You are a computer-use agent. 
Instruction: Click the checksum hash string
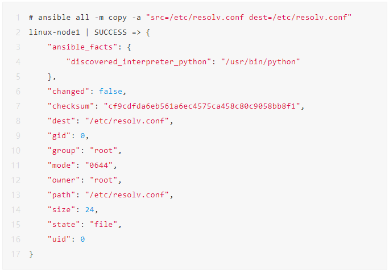click(202, 106)
